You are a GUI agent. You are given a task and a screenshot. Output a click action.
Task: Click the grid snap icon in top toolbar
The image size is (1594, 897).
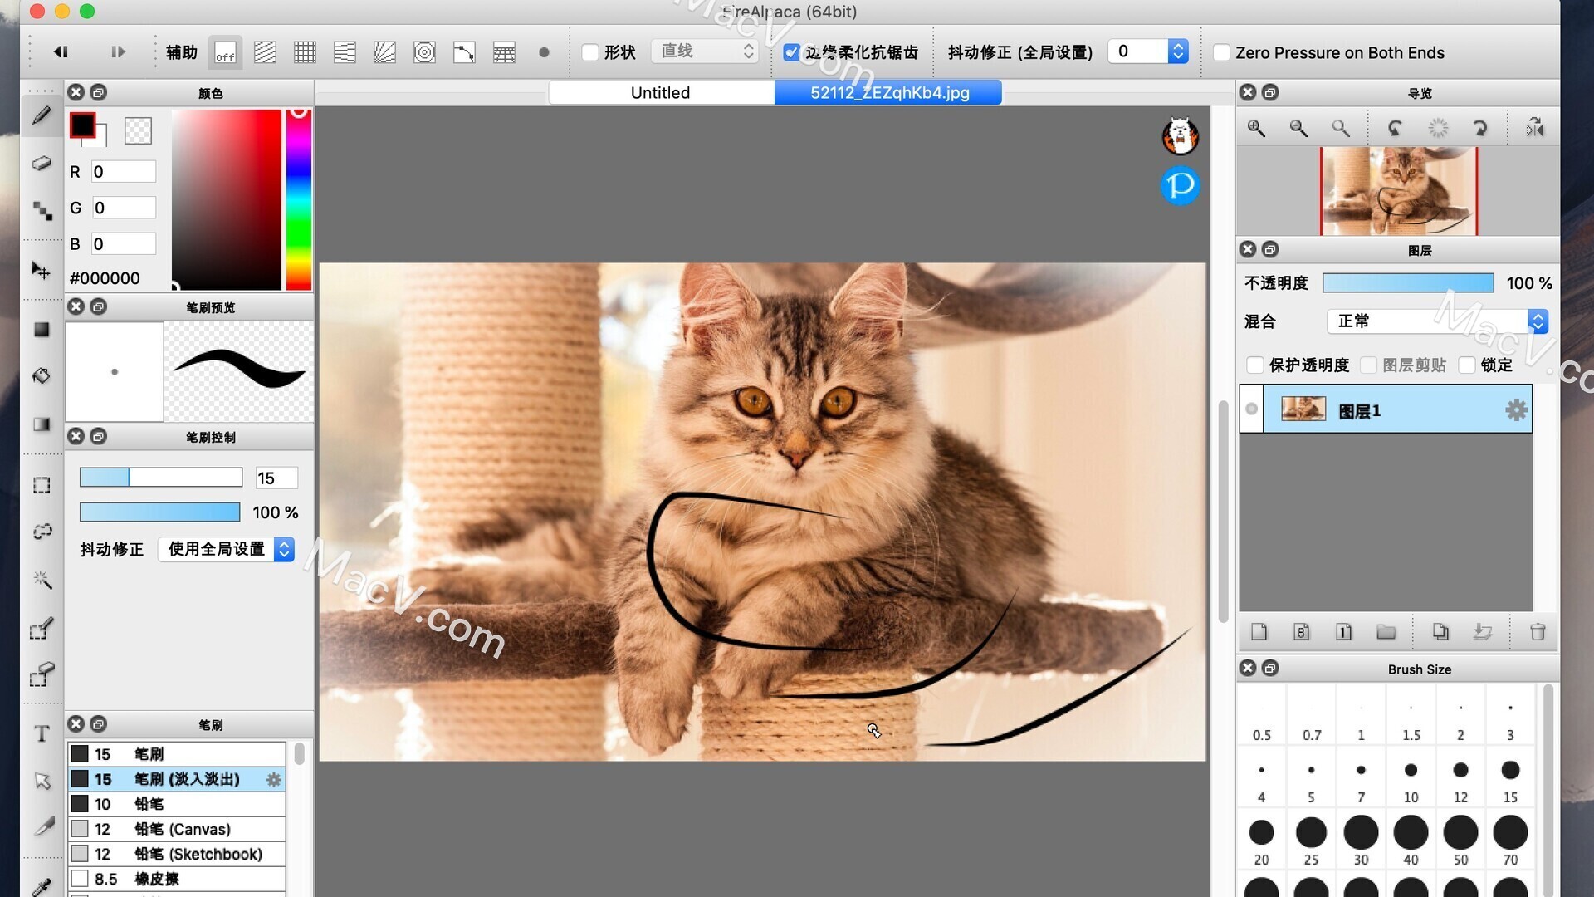click(x=304, y=51)
